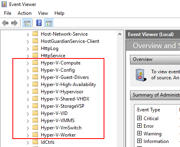Expand the Error event type row

[139, 126]
